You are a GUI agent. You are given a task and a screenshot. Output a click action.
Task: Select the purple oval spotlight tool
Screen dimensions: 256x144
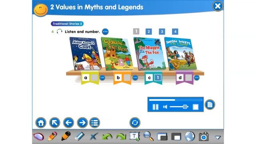(x=38, y=137)
